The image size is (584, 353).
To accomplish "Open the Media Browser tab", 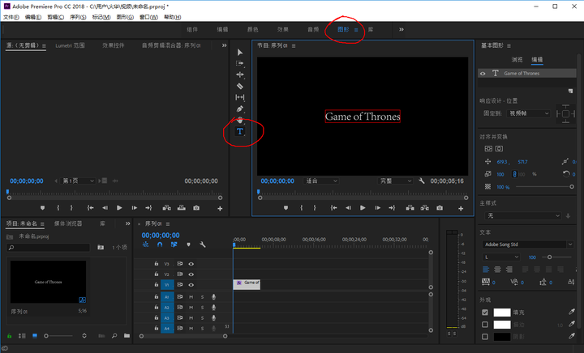I will 68,223.
